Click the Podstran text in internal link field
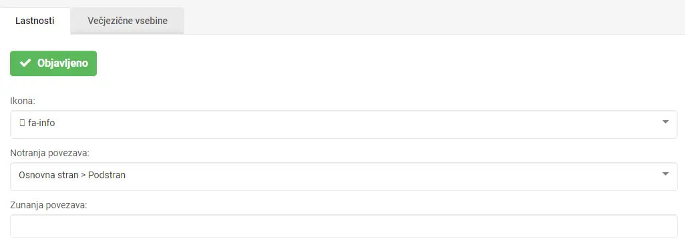This screenshot has height=245, width=685. pyautogui.click(x=107, y=175)
